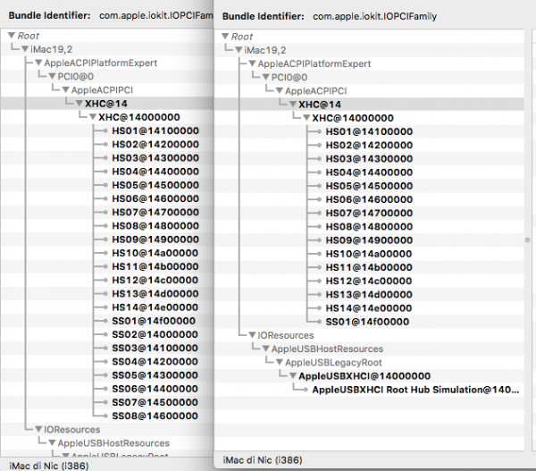
Task: Click the right window vertical scrollbar knob
Action: pos(527,240)
